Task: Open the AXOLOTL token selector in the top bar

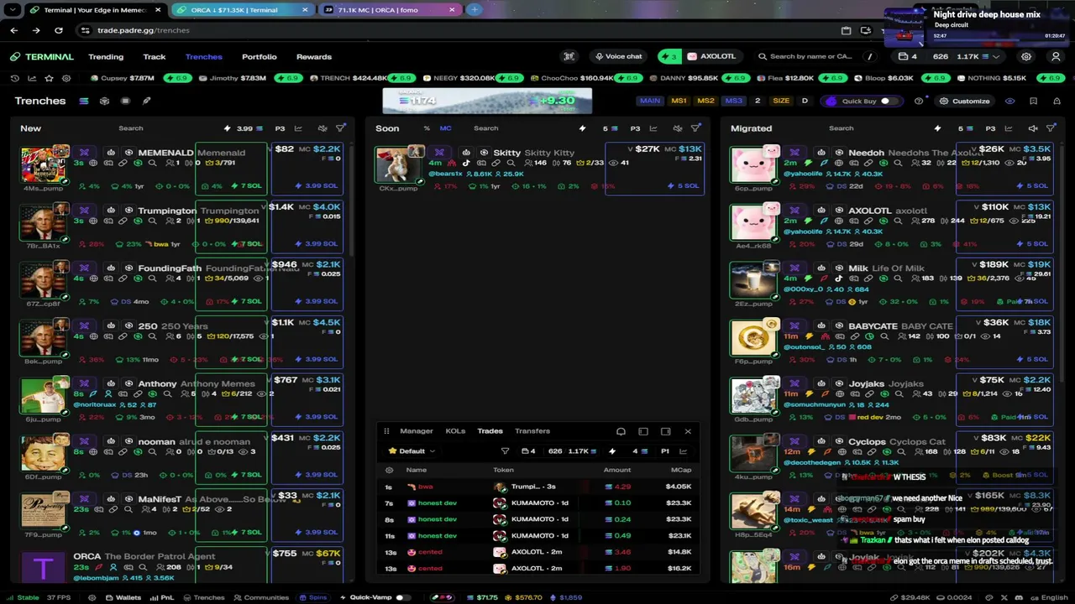Action: coord(711,56)
